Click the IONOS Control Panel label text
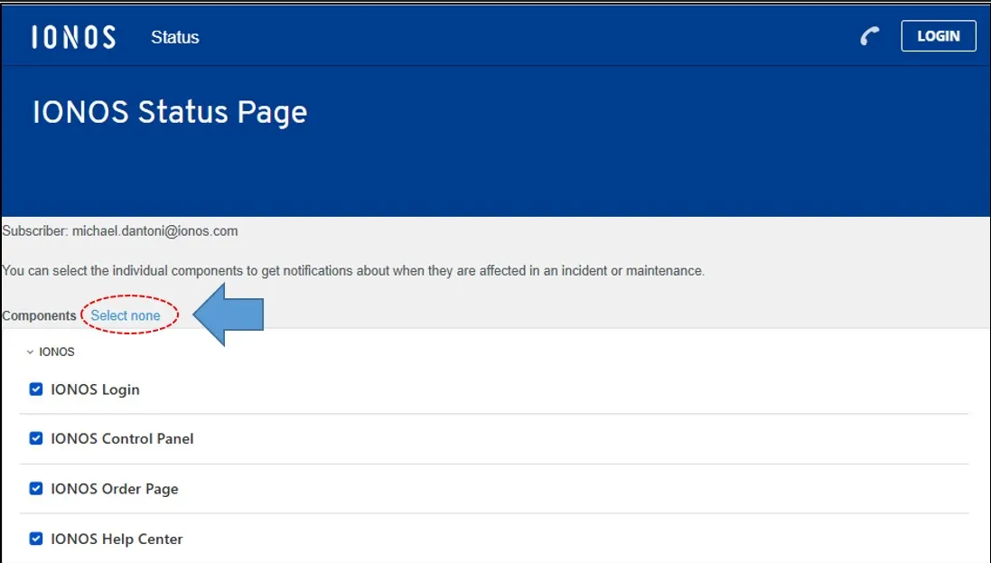Viewport: 991px width, 563px height. point(122,439)
